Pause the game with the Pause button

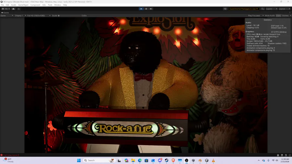tap(146, 9)
